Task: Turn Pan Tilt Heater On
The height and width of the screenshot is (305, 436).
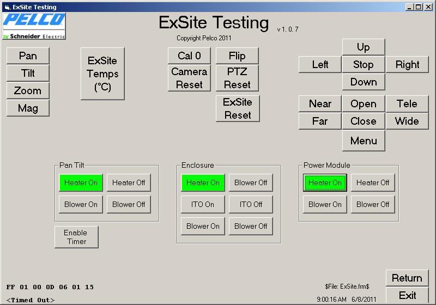Action: click(x=81, y=182)
